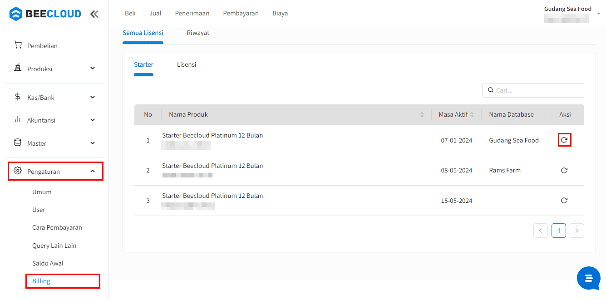Switch to the Riwayat tab
Image resolution: width=606 pixels, height=300 pixels.
click(x=198, y=33)
